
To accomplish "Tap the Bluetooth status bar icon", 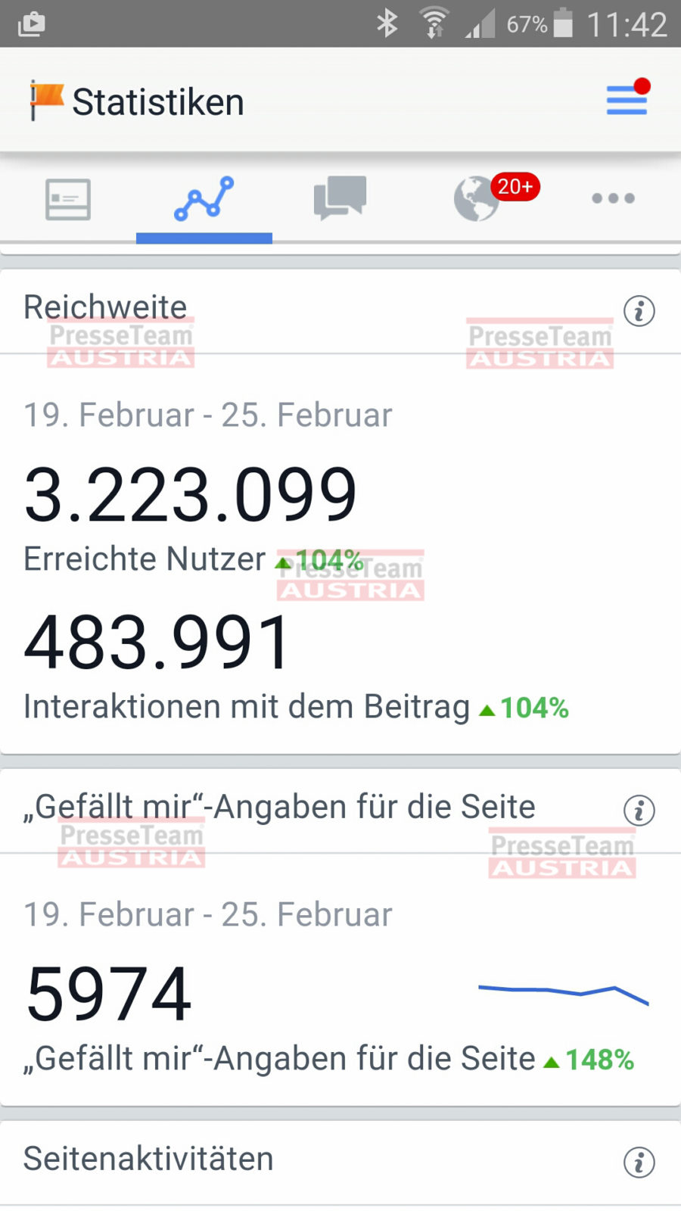I will (x=387, y=23).
